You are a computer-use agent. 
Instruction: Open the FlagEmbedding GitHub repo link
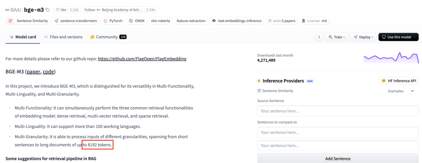click(x=142, y=59)
